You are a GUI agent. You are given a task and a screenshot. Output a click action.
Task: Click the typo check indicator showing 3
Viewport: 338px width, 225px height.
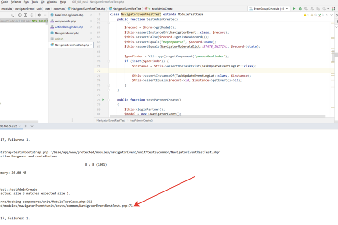click(321, 15)
